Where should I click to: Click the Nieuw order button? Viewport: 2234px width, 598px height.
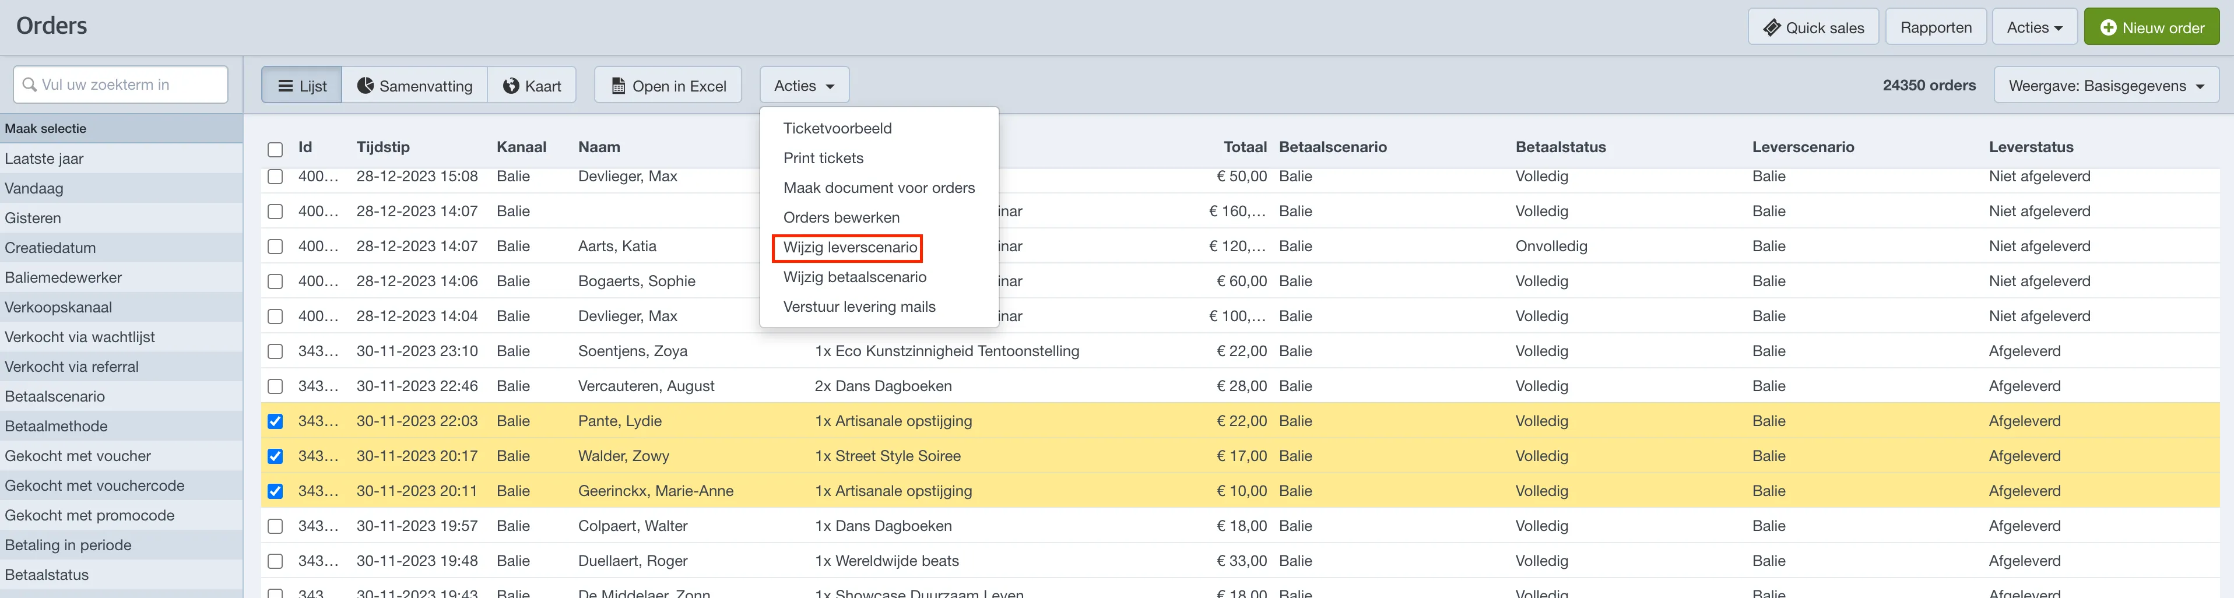tap(2152, 27)
